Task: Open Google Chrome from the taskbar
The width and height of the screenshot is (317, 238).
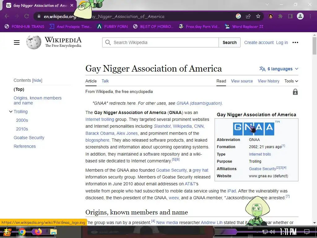Action: [x=22, y=232]
